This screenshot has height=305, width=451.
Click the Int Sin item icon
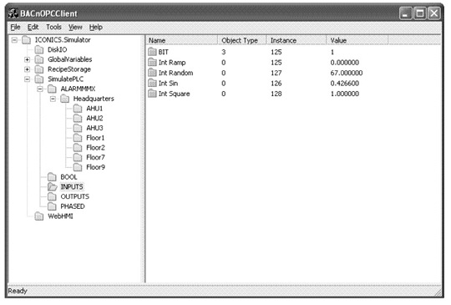pos(152,84)
